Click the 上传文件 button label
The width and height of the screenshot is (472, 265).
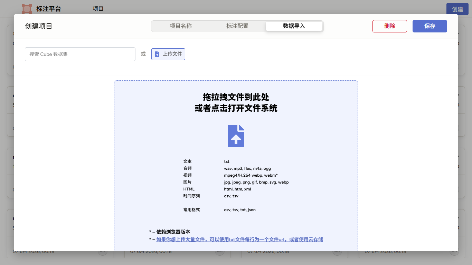click(172, 54)
